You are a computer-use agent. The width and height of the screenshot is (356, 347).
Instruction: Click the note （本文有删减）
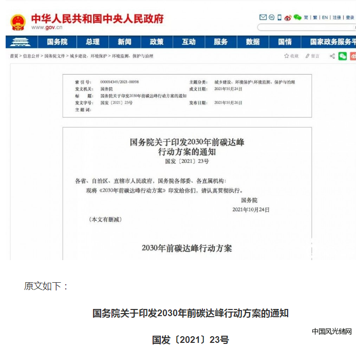[105, 220]
